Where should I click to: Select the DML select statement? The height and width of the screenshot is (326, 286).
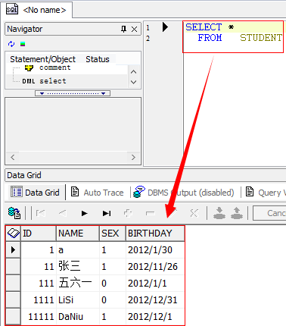[45, 81]
